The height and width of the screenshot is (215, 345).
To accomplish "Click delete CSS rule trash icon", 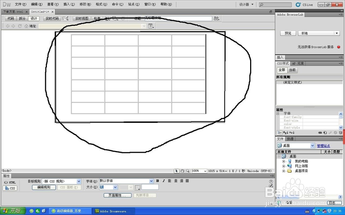I will 341,133.
